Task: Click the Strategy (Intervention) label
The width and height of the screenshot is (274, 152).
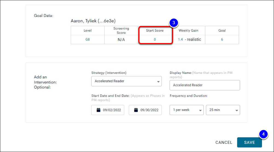Action: [109, 73]
